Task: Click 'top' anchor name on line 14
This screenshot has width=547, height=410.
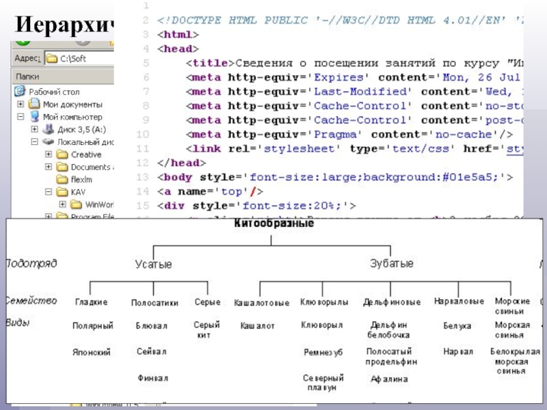Action: click(x=231, y=192)
